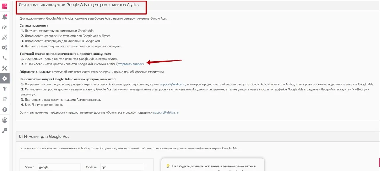Open notifications bell icon
The height and width of the screenshot is (171, 380).
pos(5,17)
